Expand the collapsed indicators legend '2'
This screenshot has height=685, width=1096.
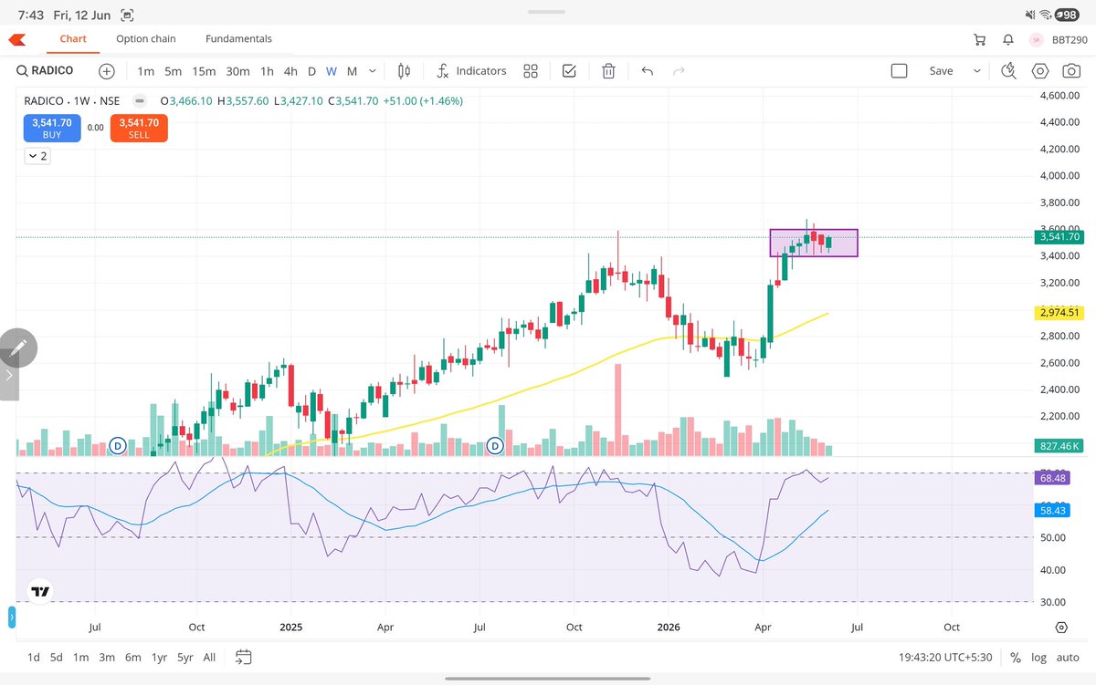[38, 156]
